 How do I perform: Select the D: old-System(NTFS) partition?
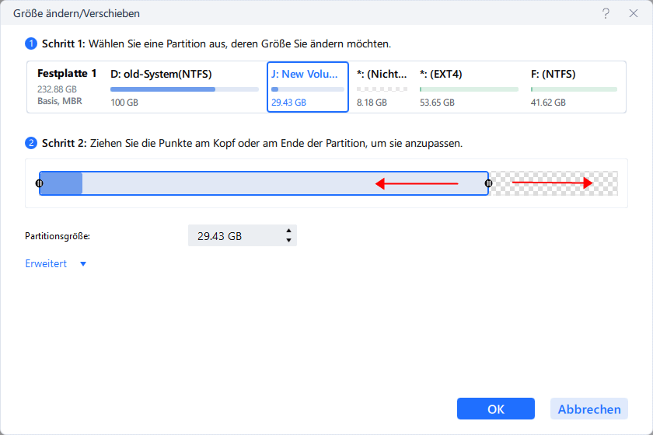[184, 88]
